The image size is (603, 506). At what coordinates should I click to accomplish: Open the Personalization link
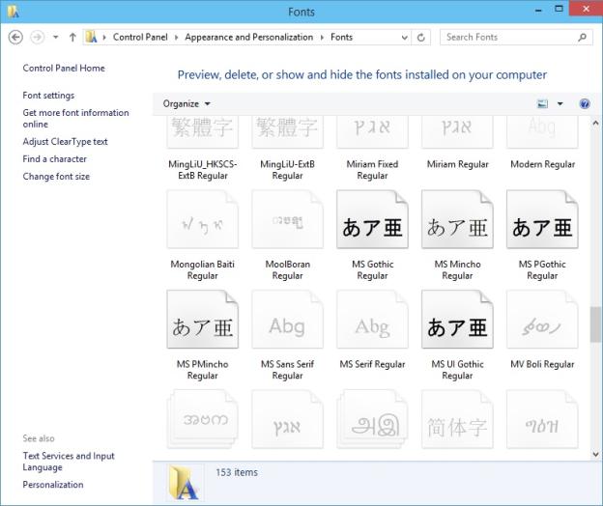[x=53, y=485]
